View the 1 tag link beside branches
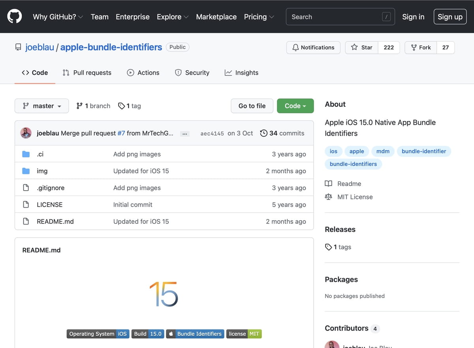This screenshot has width=474, height=348. tap(130, 106)
